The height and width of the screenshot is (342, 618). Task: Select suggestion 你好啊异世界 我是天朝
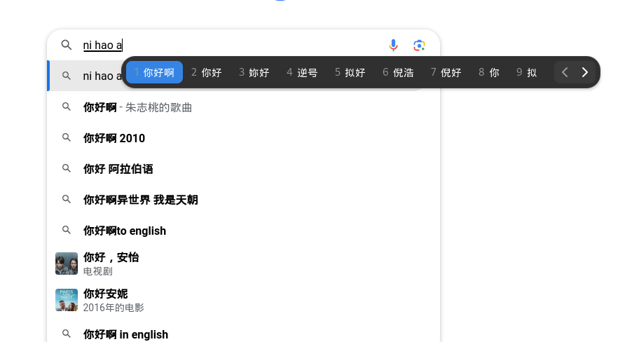244,200
